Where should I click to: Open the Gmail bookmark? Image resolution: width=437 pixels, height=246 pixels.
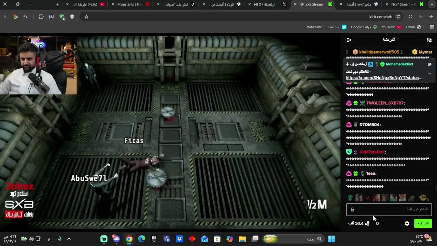413,27
